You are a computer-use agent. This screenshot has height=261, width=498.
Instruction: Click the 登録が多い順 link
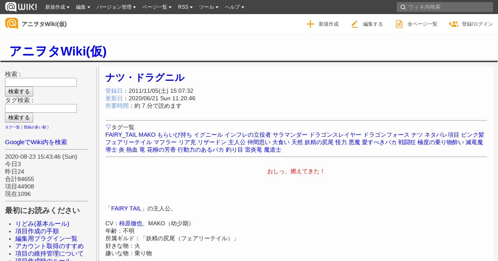pos(35,127)
